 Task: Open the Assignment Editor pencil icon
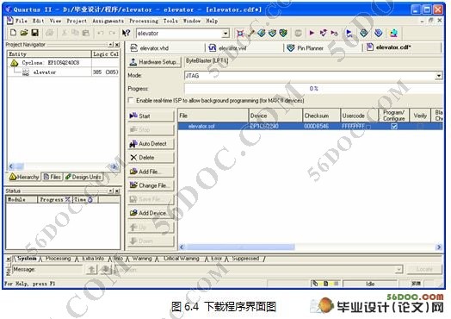(x=251, y=33)
